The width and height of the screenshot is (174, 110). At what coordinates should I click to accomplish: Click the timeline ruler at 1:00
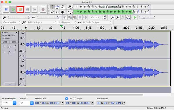pos(76,27)
